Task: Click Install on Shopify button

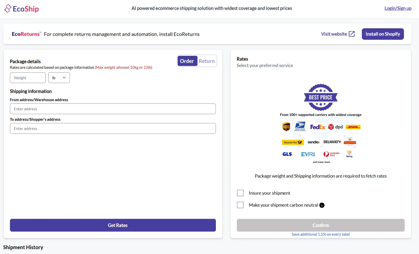Action: 383,34
